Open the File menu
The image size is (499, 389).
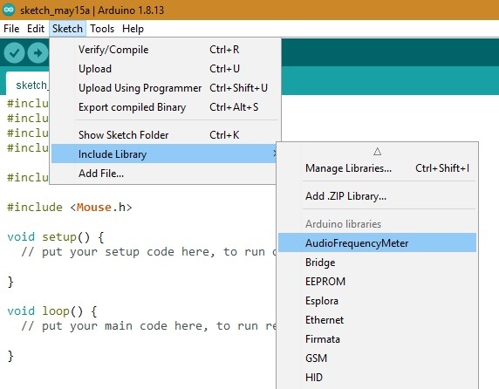click(11, 29)
